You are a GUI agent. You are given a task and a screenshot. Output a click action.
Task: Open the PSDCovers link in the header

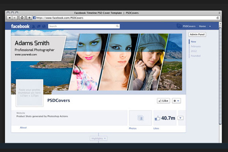(189, 26)
